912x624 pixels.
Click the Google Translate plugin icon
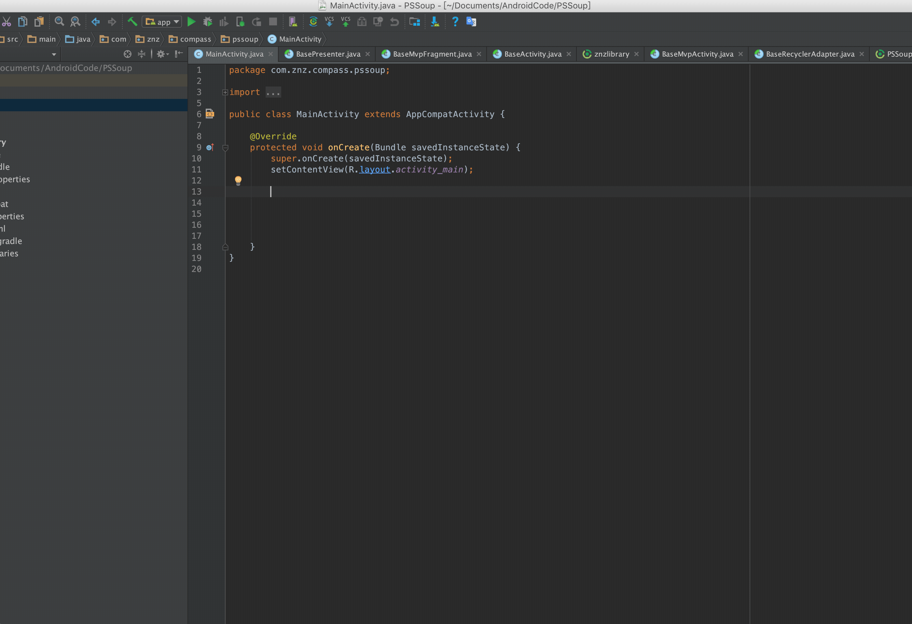[x=471, y=21]
